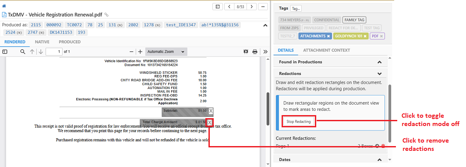
Task: Apply the CONFIDENTIAL tag
Action: point(326,20)
